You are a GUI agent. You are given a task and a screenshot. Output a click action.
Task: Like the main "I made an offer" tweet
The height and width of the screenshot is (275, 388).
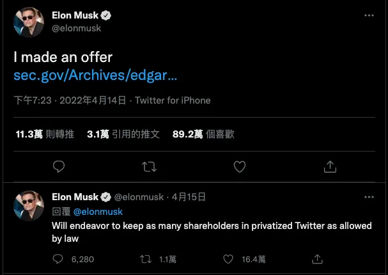pos(240,167)
